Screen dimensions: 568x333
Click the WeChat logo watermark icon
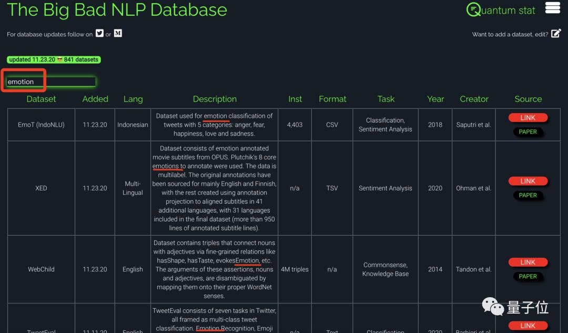click(x=493, y=307)
